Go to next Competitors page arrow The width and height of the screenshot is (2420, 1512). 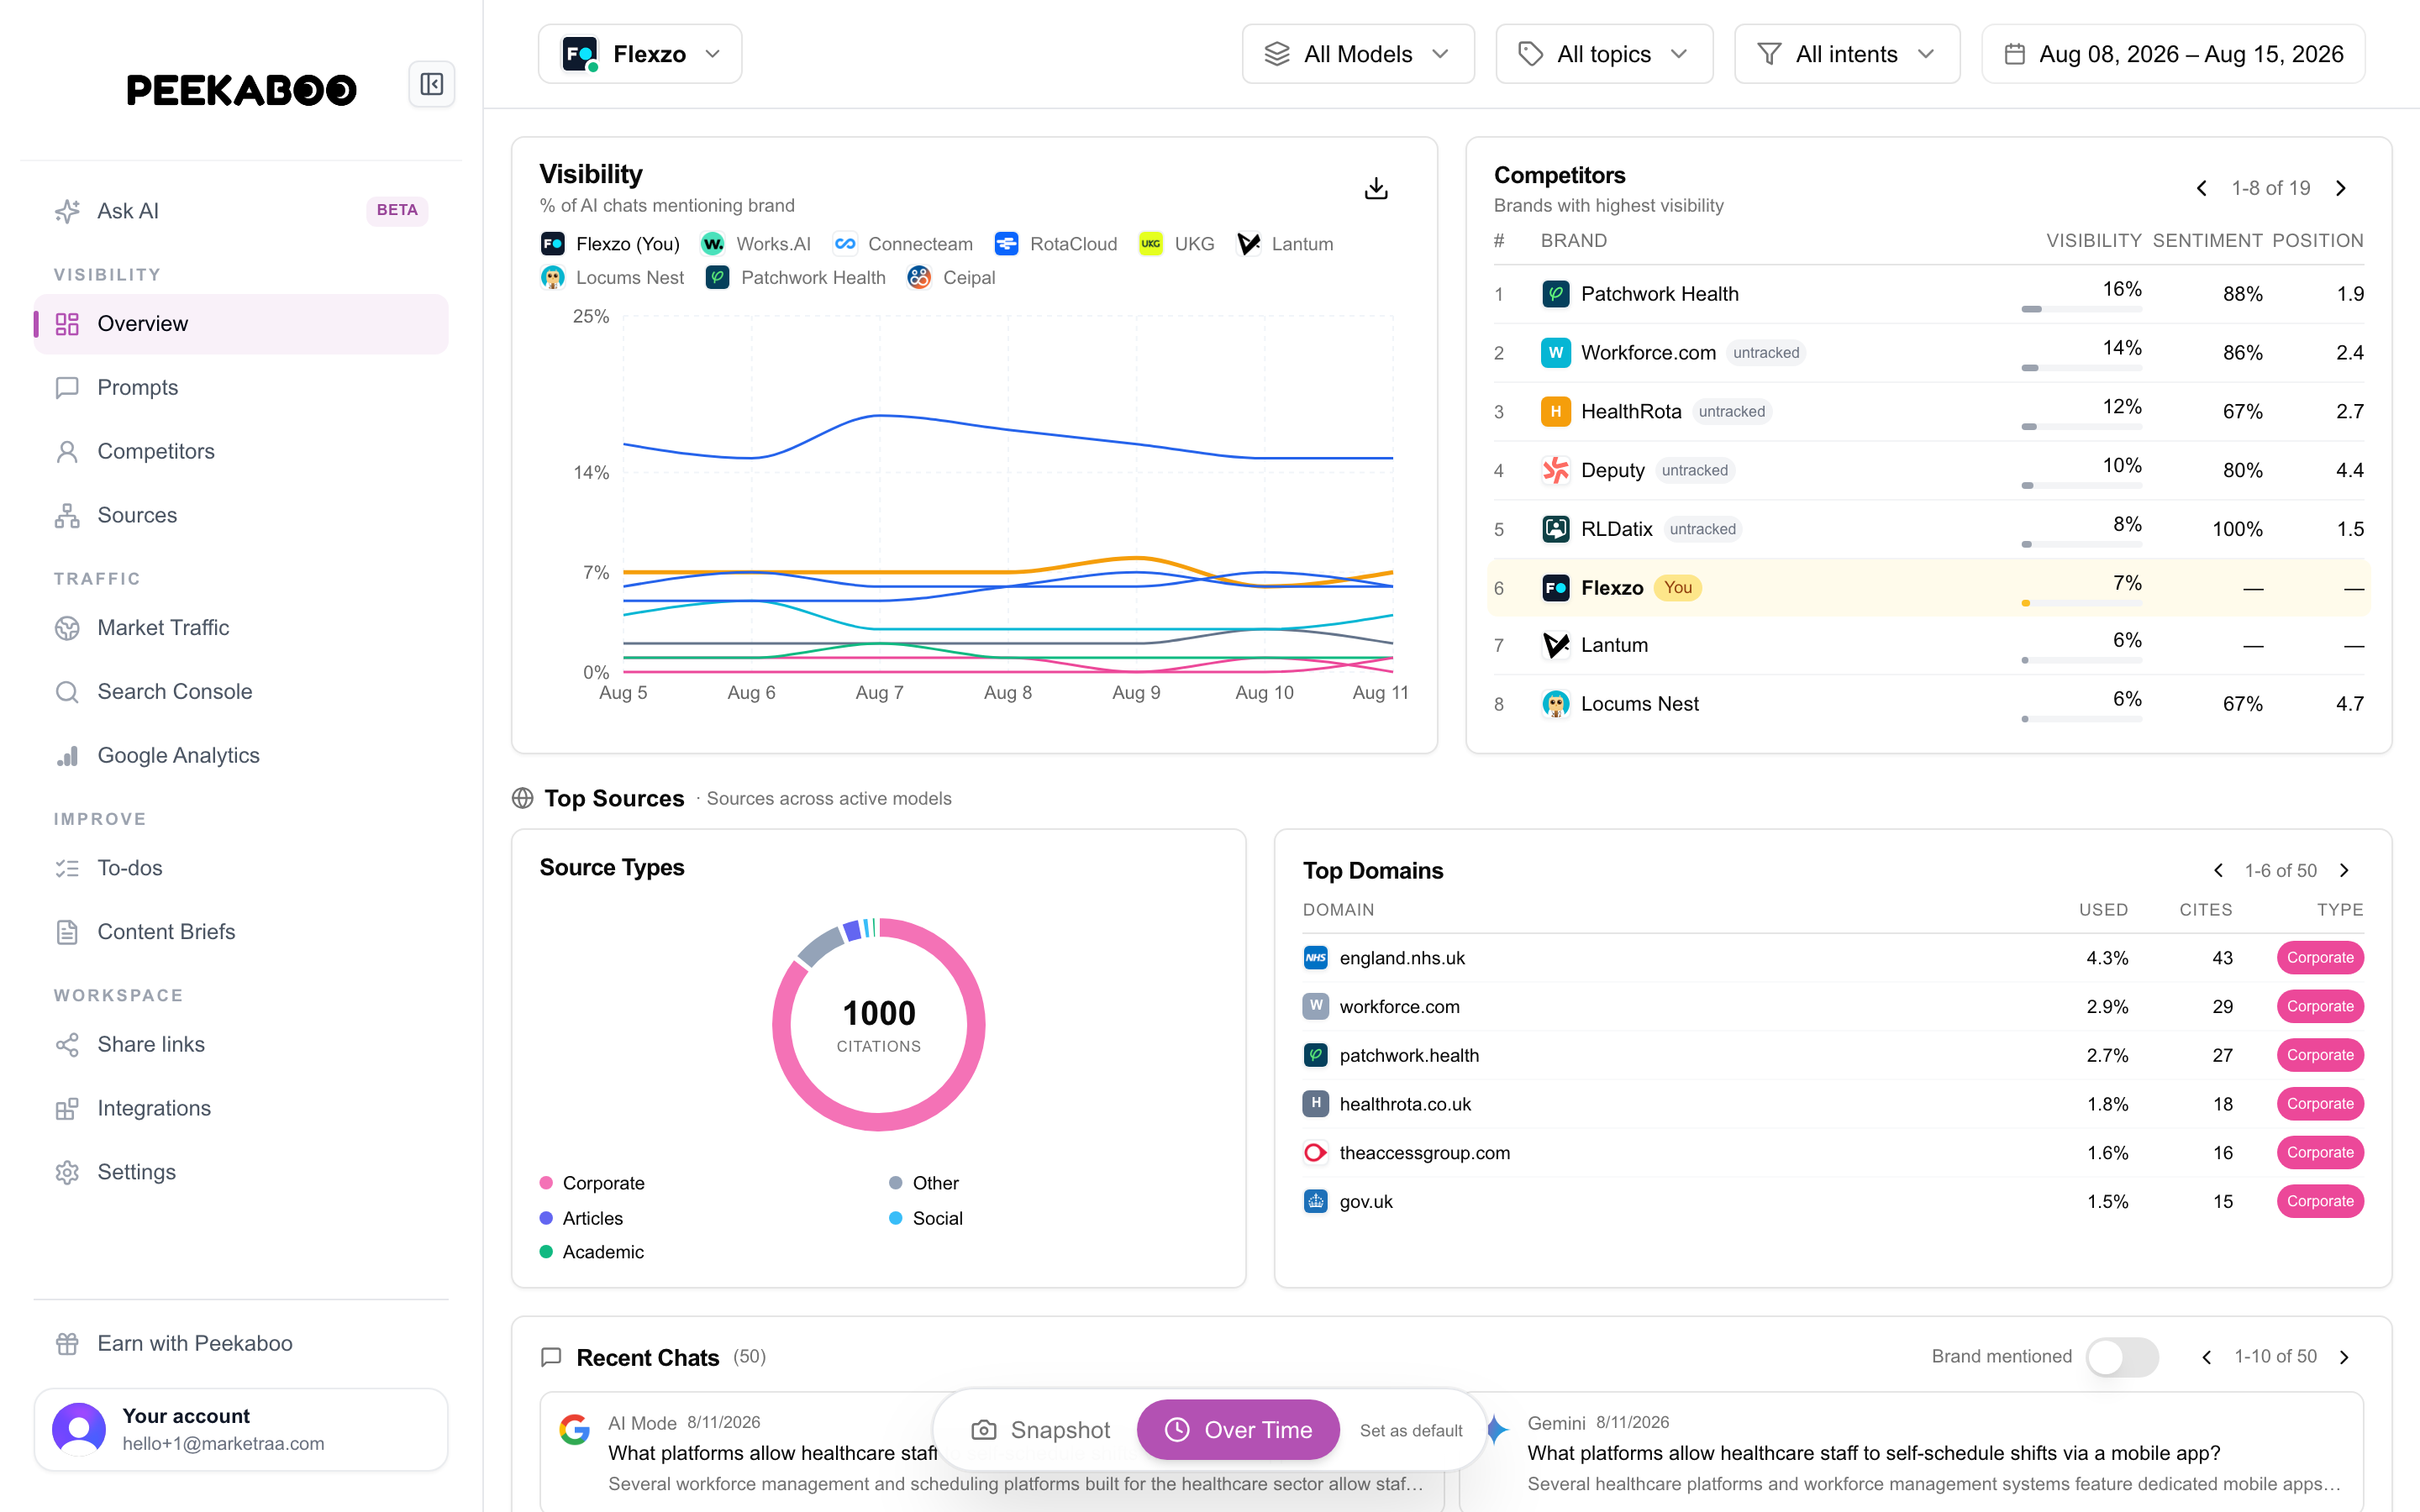click(2341, 188)
